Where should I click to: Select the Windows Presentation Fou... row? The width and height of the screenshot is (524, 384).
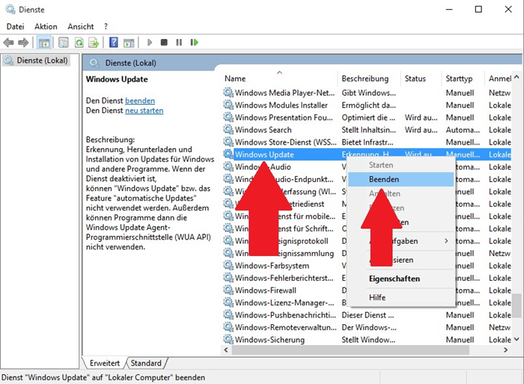367,118
